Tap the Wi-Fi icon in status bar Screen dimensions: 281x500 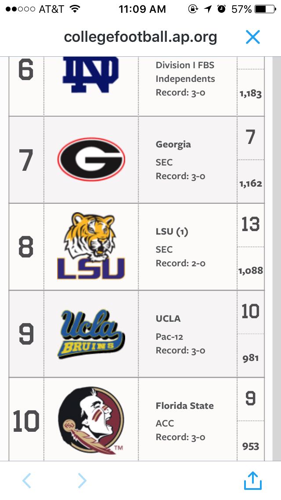pyautogui.click(x=75, y=9)
